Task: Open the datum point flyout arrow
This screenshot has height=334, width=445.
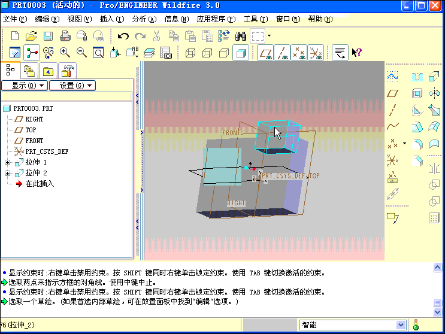Action: 404,144
